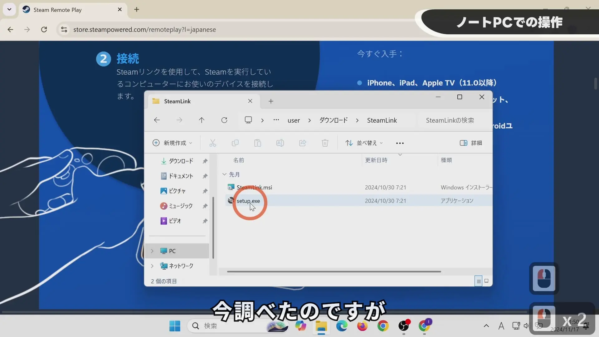Click the Share icon in the toolbar

[x=303, y=143]
